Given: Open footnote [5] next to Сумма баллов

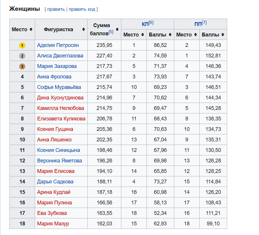Looking at the screenshot, I should (x=111, y=32).
